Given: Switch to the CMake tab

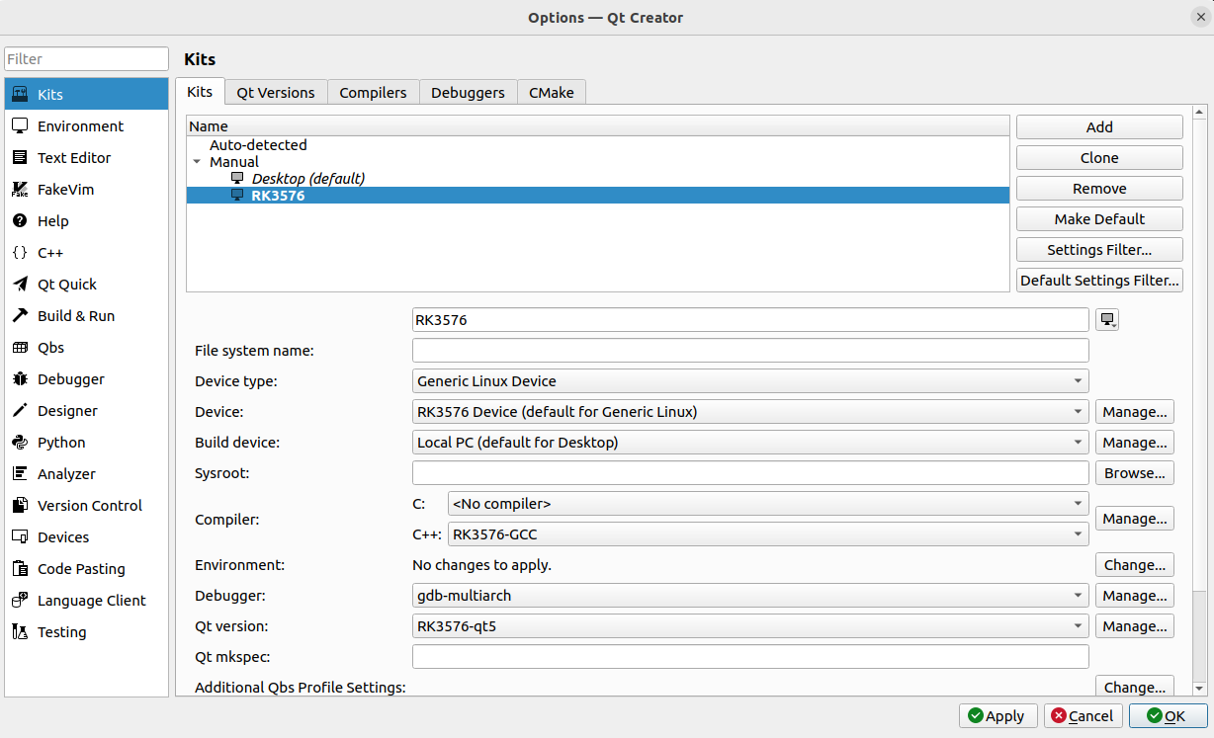Looking at the screenshot, I should point(552,92).
